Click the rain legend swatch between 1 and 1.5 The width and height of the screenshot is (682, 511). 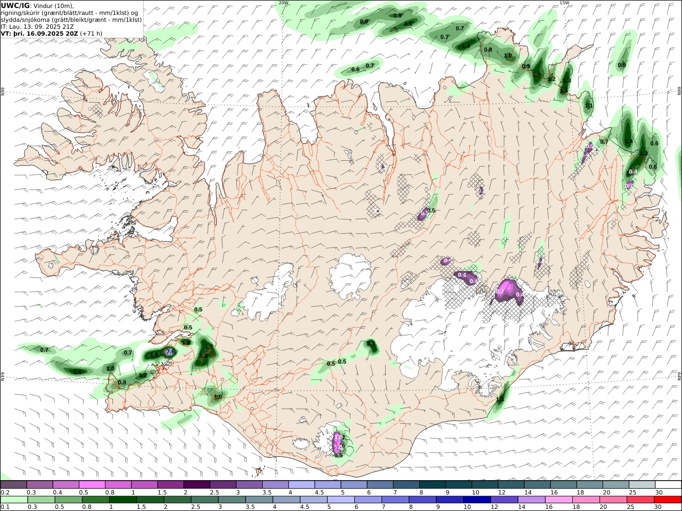tap(123, 500)
